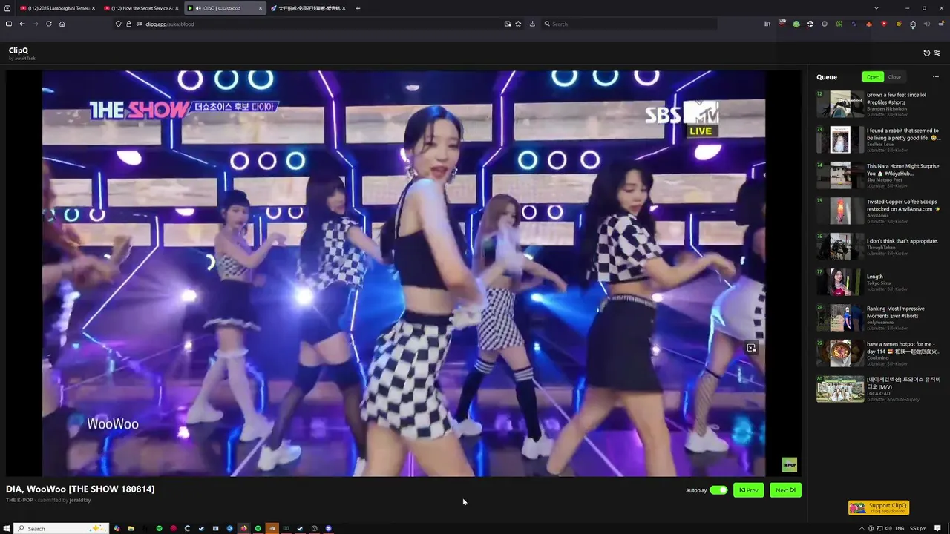This screenshot has width=950, height=534.
Task: Select queue clip 'Grown a few feet since lol'
Action: (879, 105)
